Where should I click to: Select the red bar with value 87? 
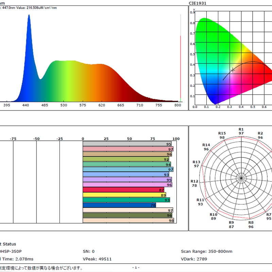[x=123, y=190]
